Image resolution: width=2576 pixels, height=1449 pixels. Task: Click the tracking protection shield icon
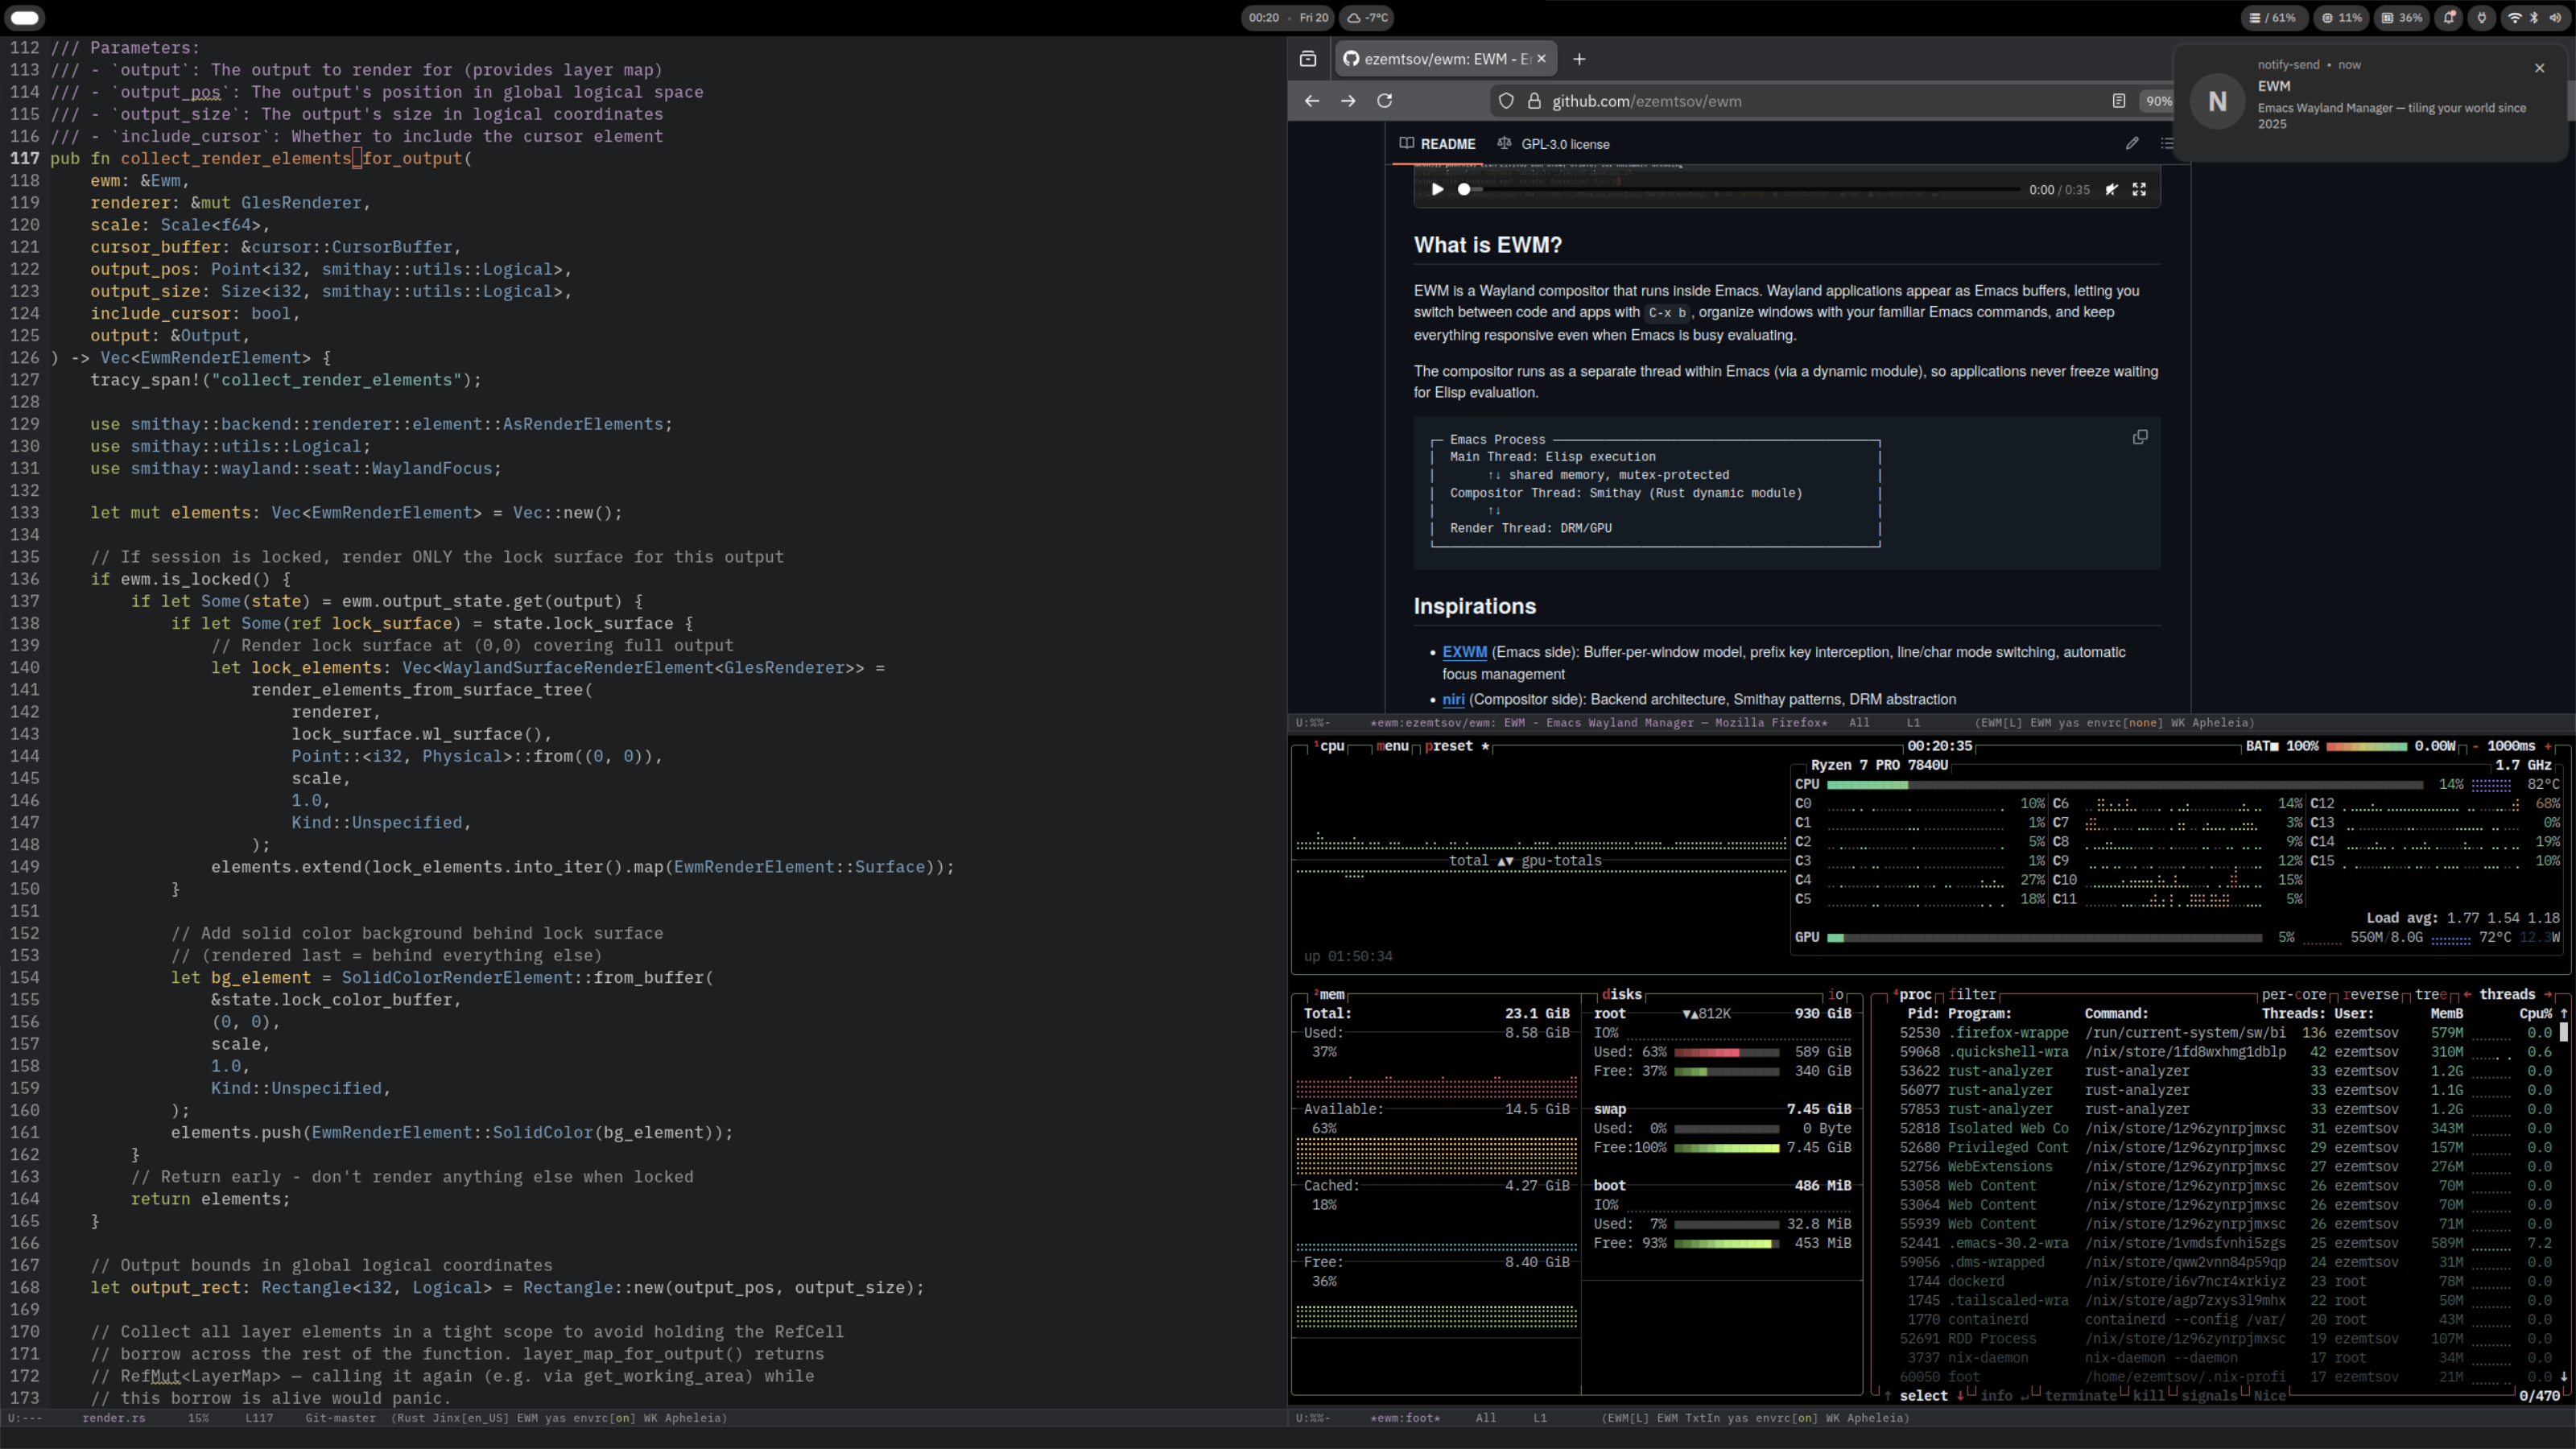[x=1506, y=101]
